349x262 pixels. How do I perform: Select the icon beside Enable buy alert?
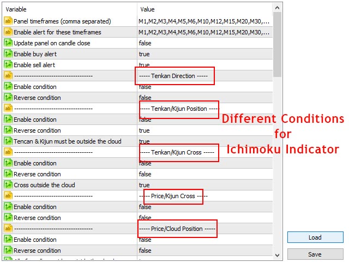point(8,54)
